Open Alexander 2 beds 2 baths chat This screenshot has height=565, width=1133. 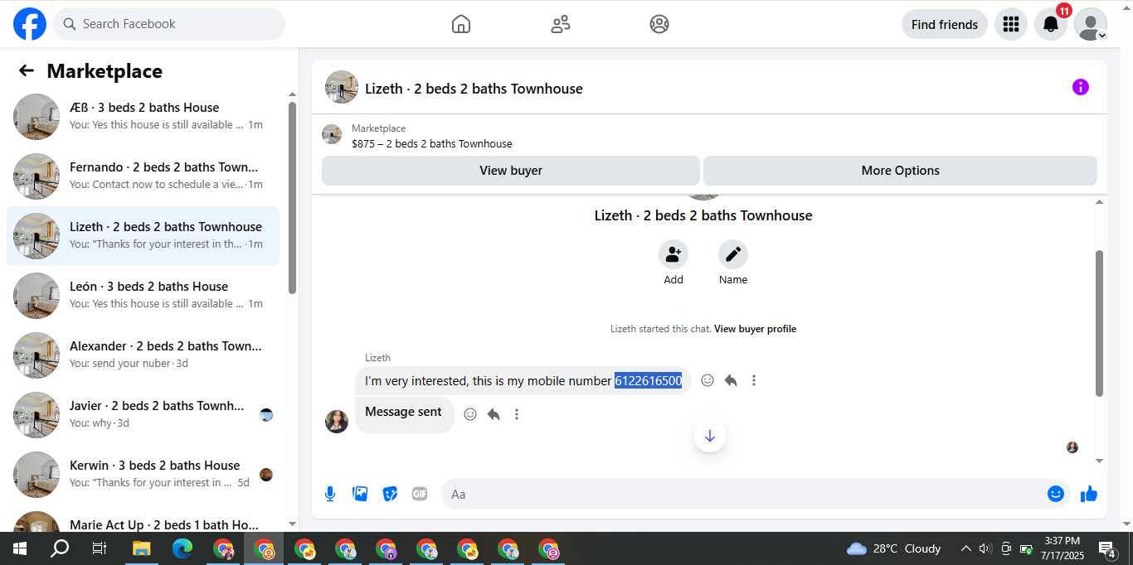[x=143, y=355]
